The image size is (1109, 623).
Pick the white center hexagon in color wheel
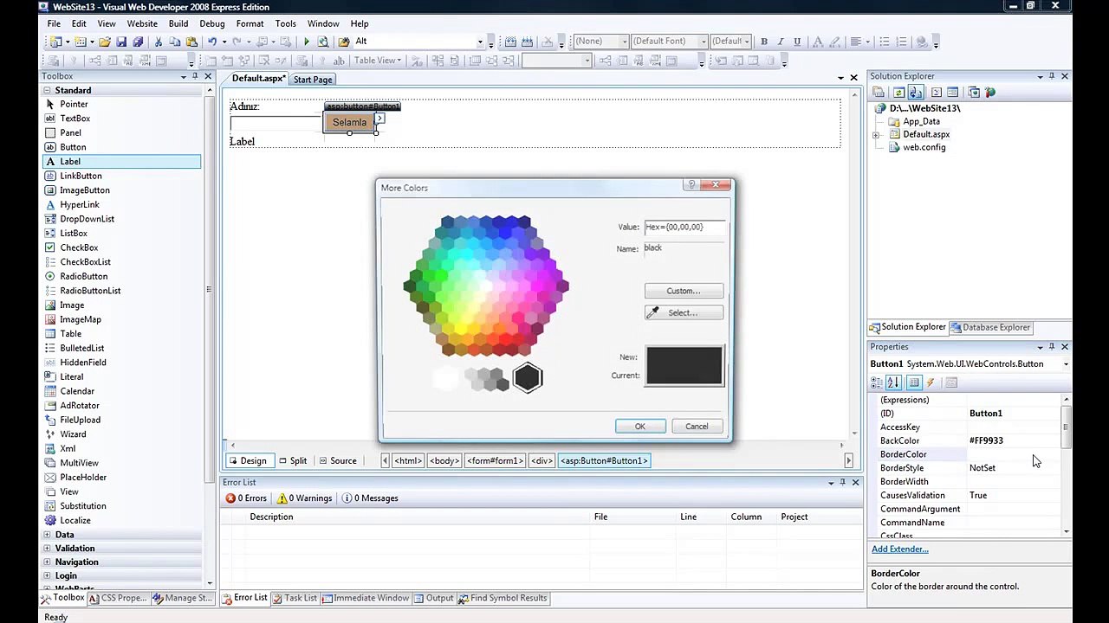(485, 285)
